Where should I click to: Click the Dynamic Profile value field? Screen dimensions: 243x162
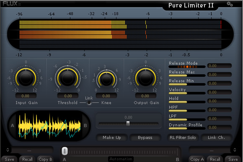tap(219, 128)
